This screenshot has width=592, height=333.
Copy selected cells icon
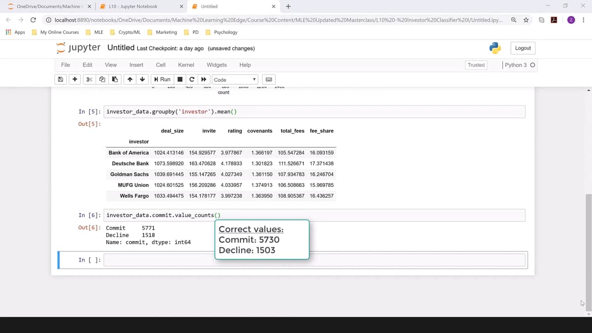pyautogui.click(x=102, y=79)
